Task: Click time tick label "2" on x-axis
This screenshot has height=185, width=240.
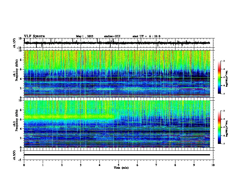Action: [62, 165]
